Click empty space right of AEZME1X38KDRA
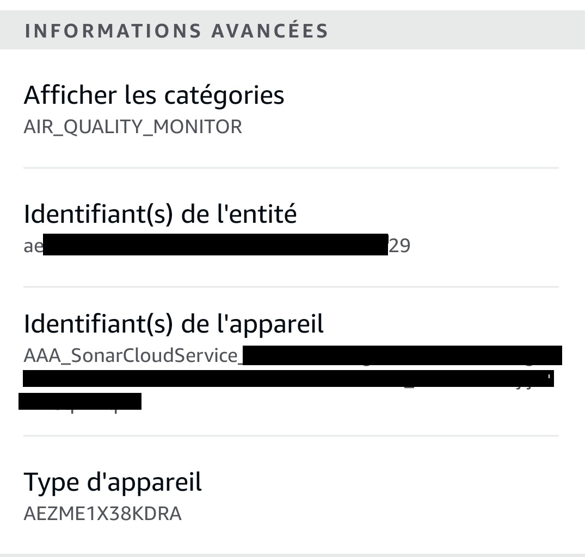 (370, 514)
